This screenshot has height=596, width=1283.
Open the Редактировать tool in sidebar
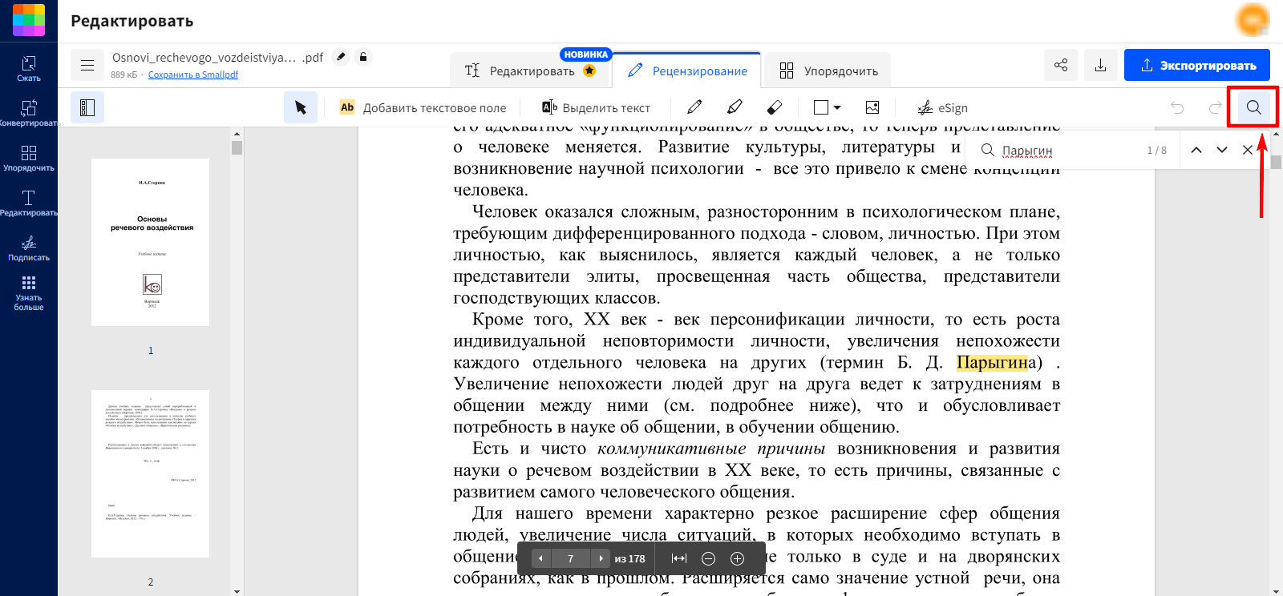(29, 203)
